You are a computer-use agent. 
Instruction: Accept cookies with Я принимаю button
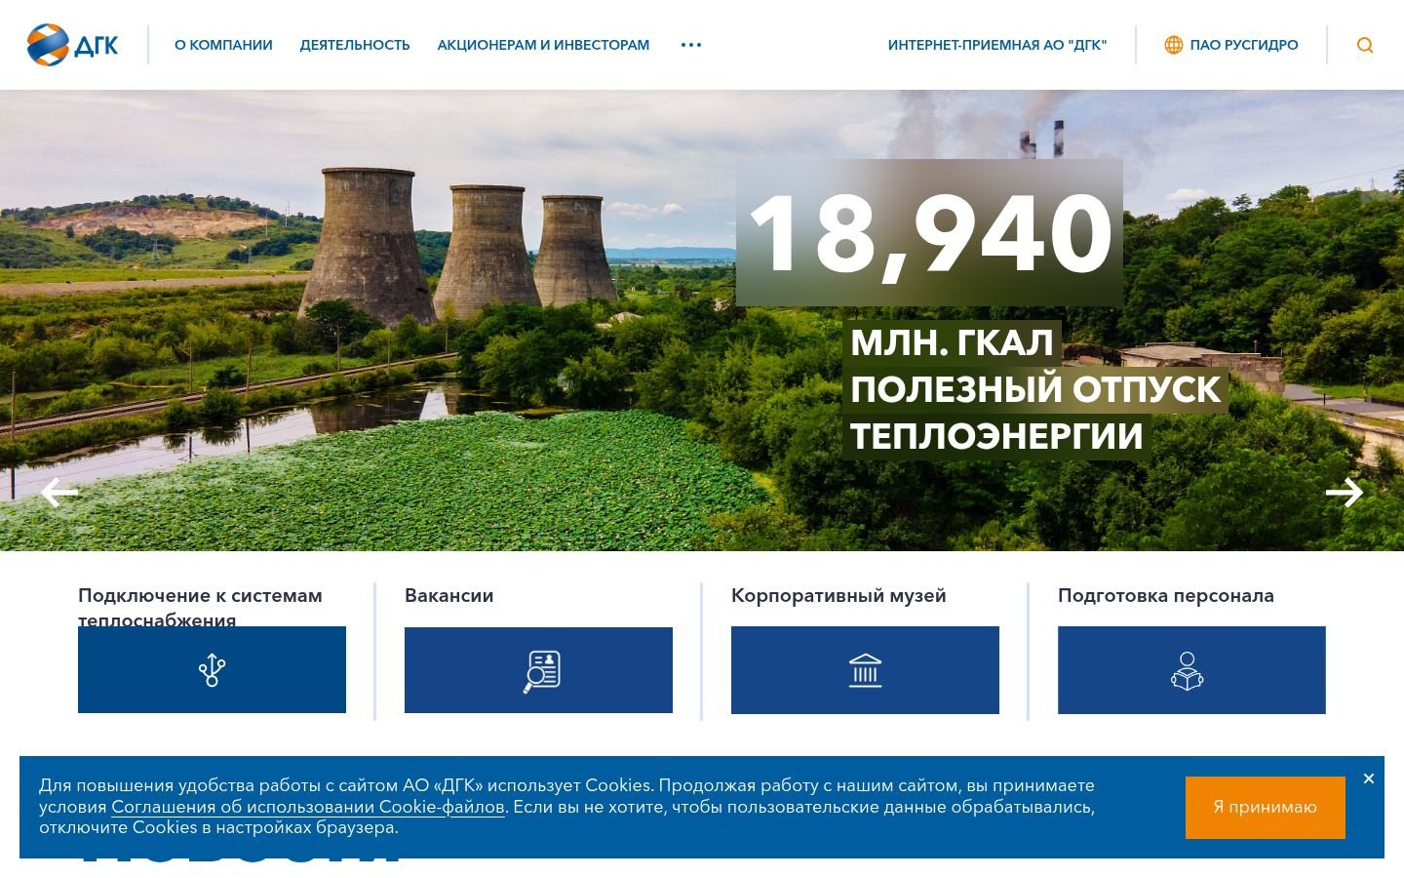tap(1266, 807)
